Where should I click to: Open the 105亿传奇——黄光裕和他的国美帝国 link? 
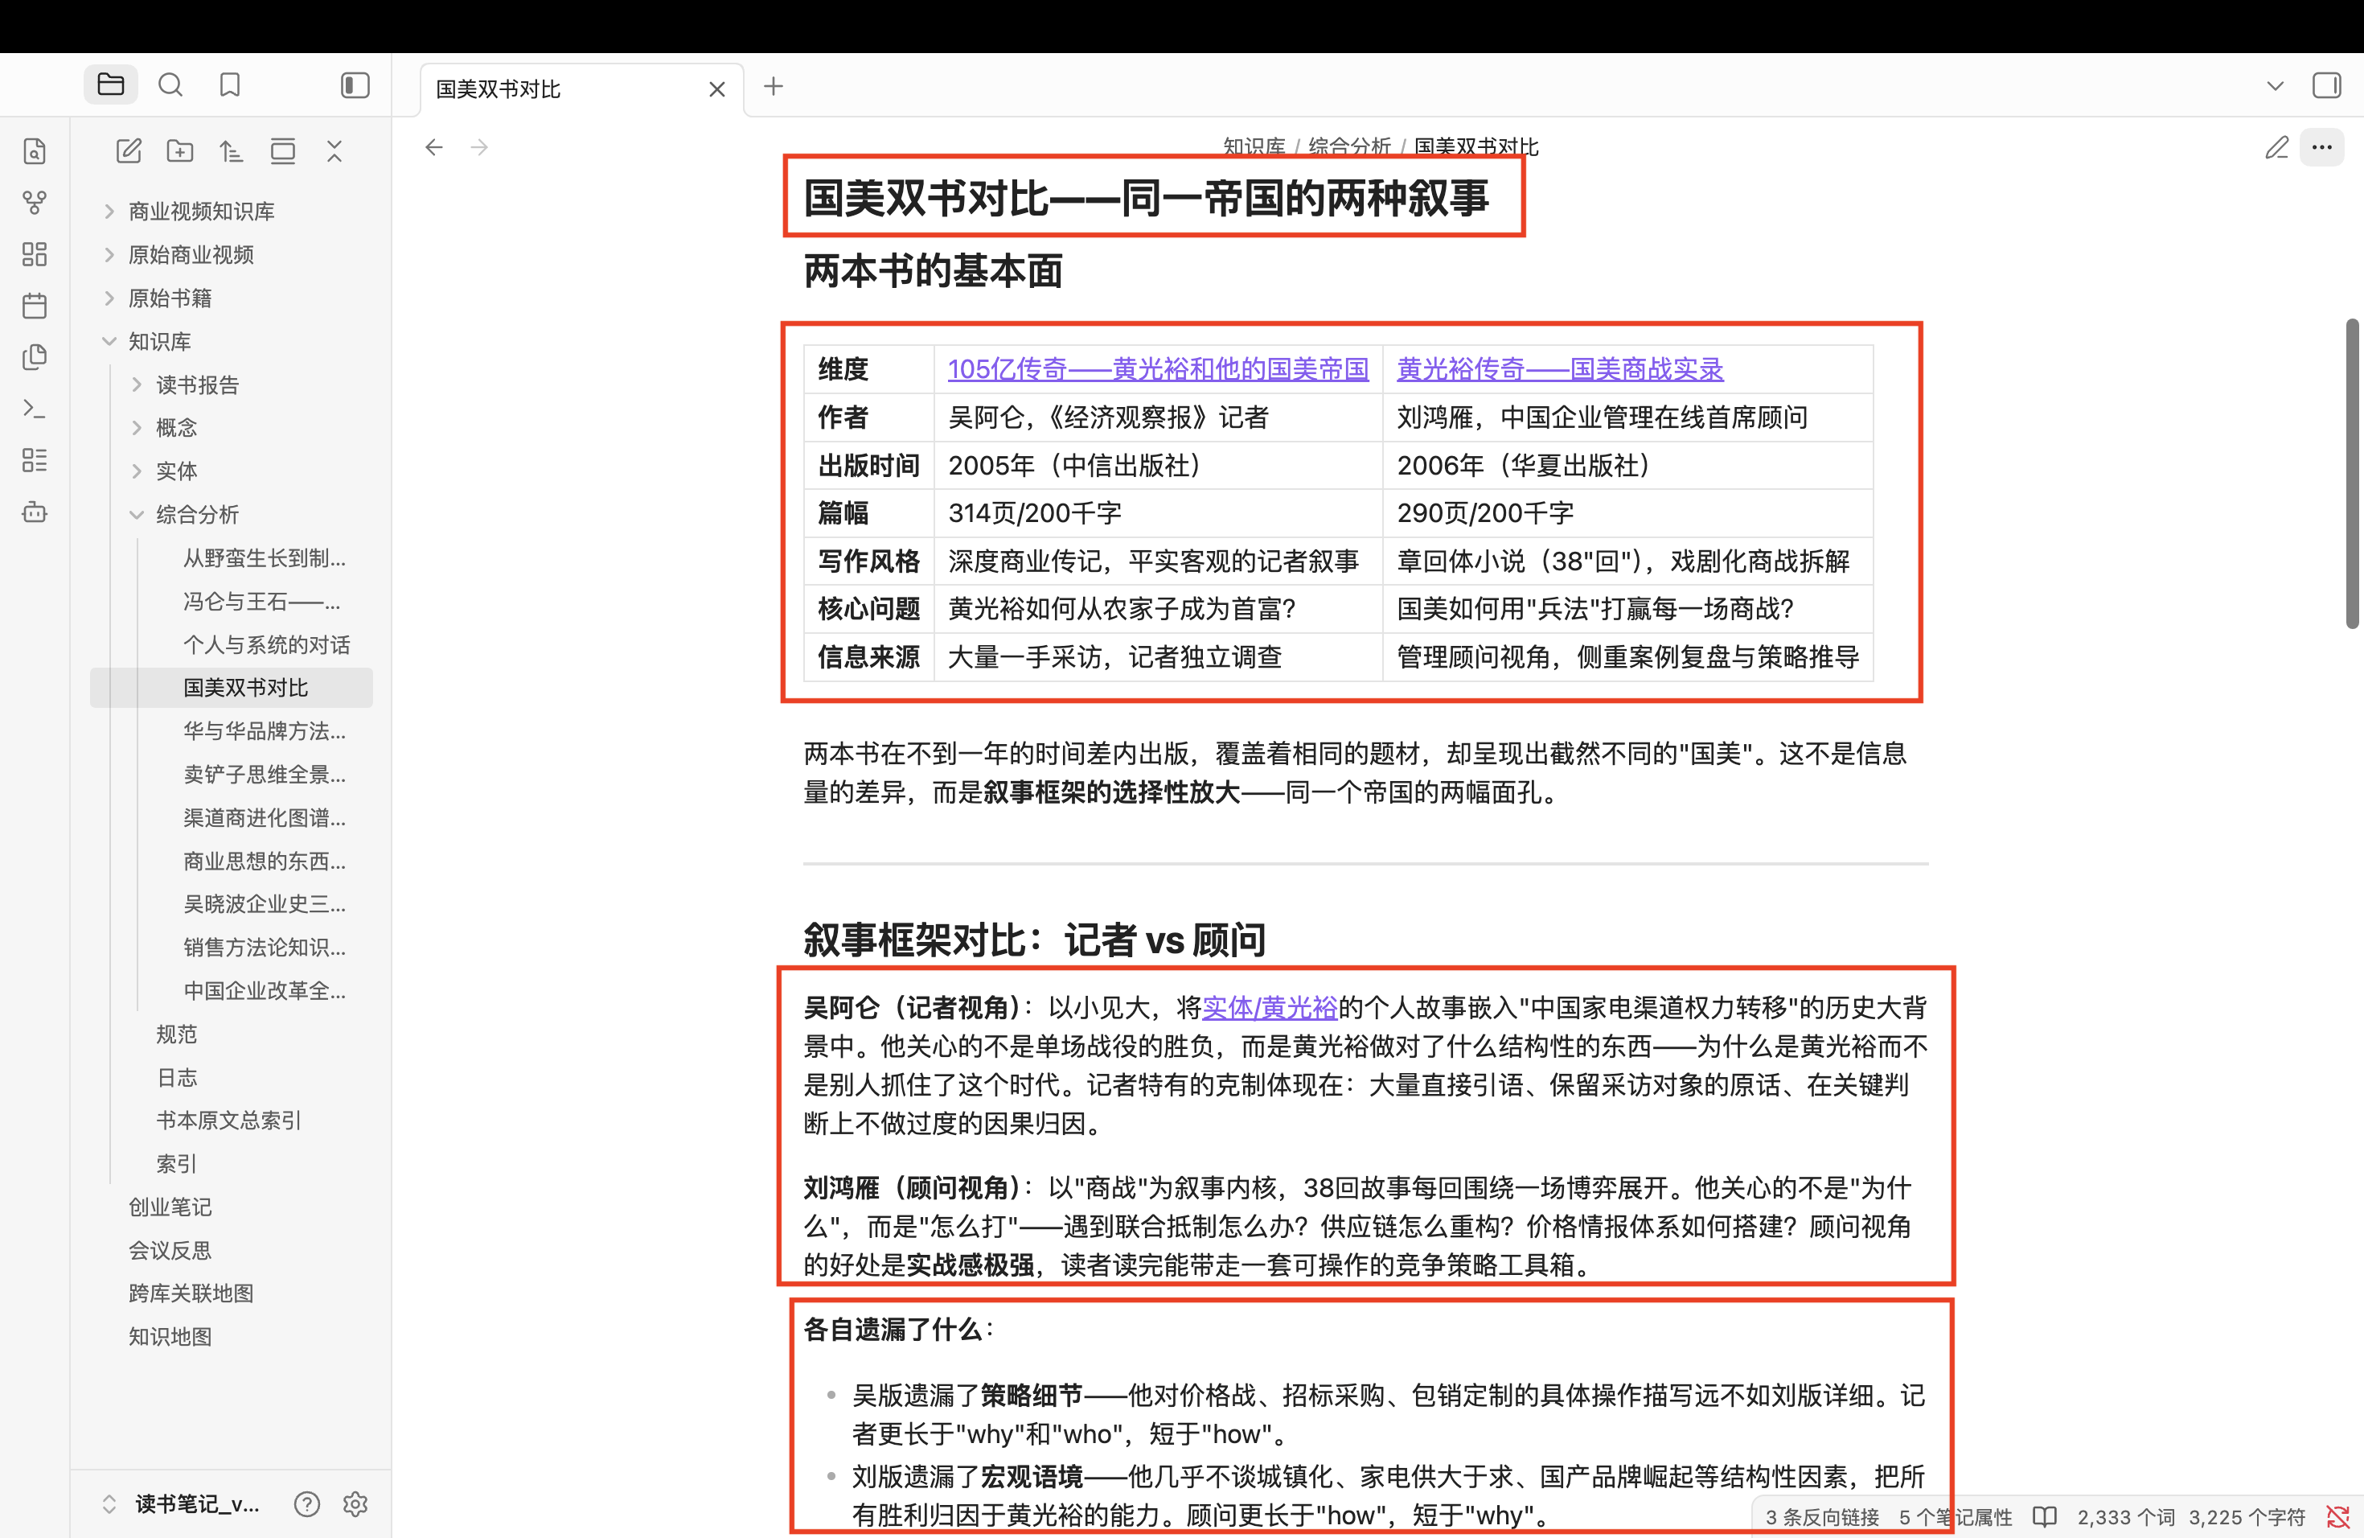[1158, 369]
